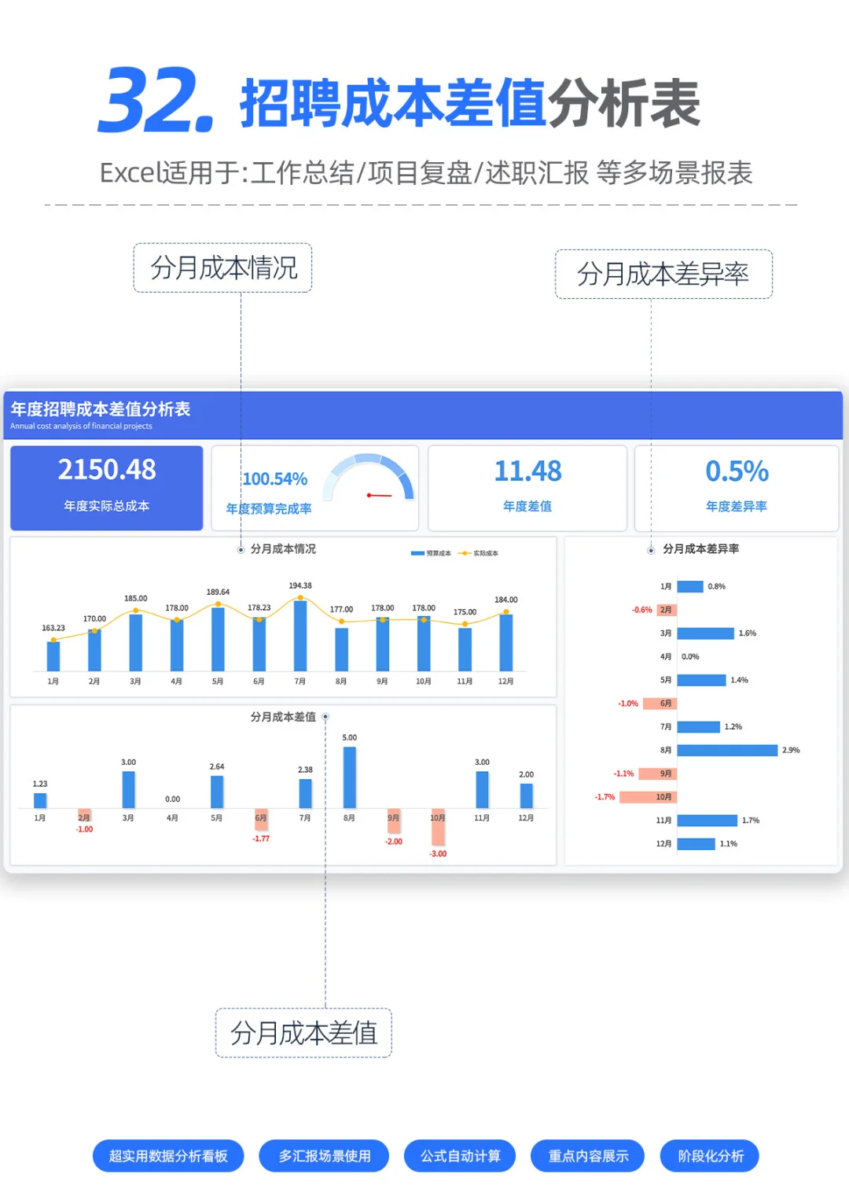Click the 公式自动计算 tag button
This screenshot has width=849, height=1204.
[459, 1155]
